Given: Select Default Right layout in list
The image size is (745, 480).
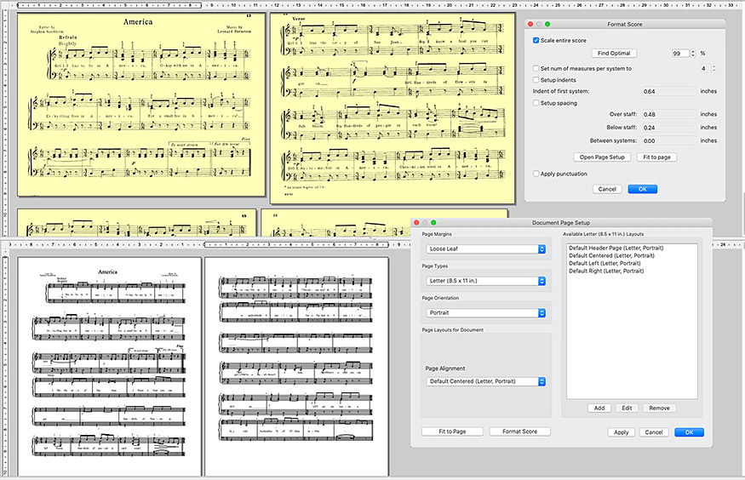Looking at the screenshot, I should tap(605, 271).
